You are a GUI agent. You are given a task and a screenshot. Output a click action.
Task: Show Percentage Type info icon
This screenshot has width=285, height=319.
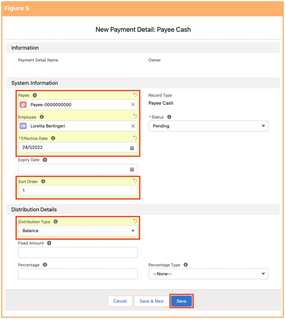tap(186, 265)
